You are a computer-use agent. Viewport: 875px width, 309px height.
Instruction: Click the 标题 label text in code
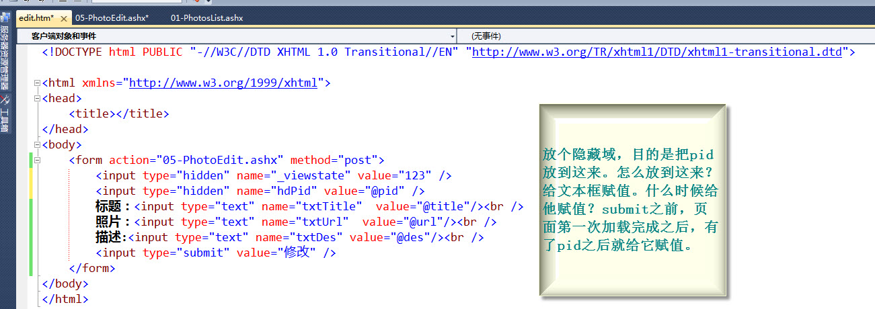pyautogui.click(x=109, y=207)
